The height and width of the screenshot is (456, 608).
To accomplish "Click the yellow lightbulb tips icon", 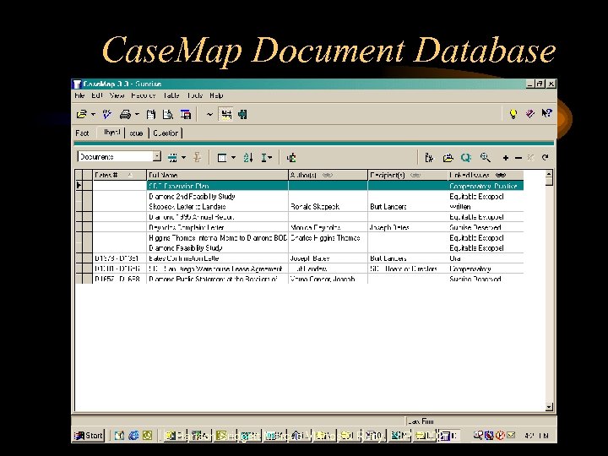I will tap(513, 114).
